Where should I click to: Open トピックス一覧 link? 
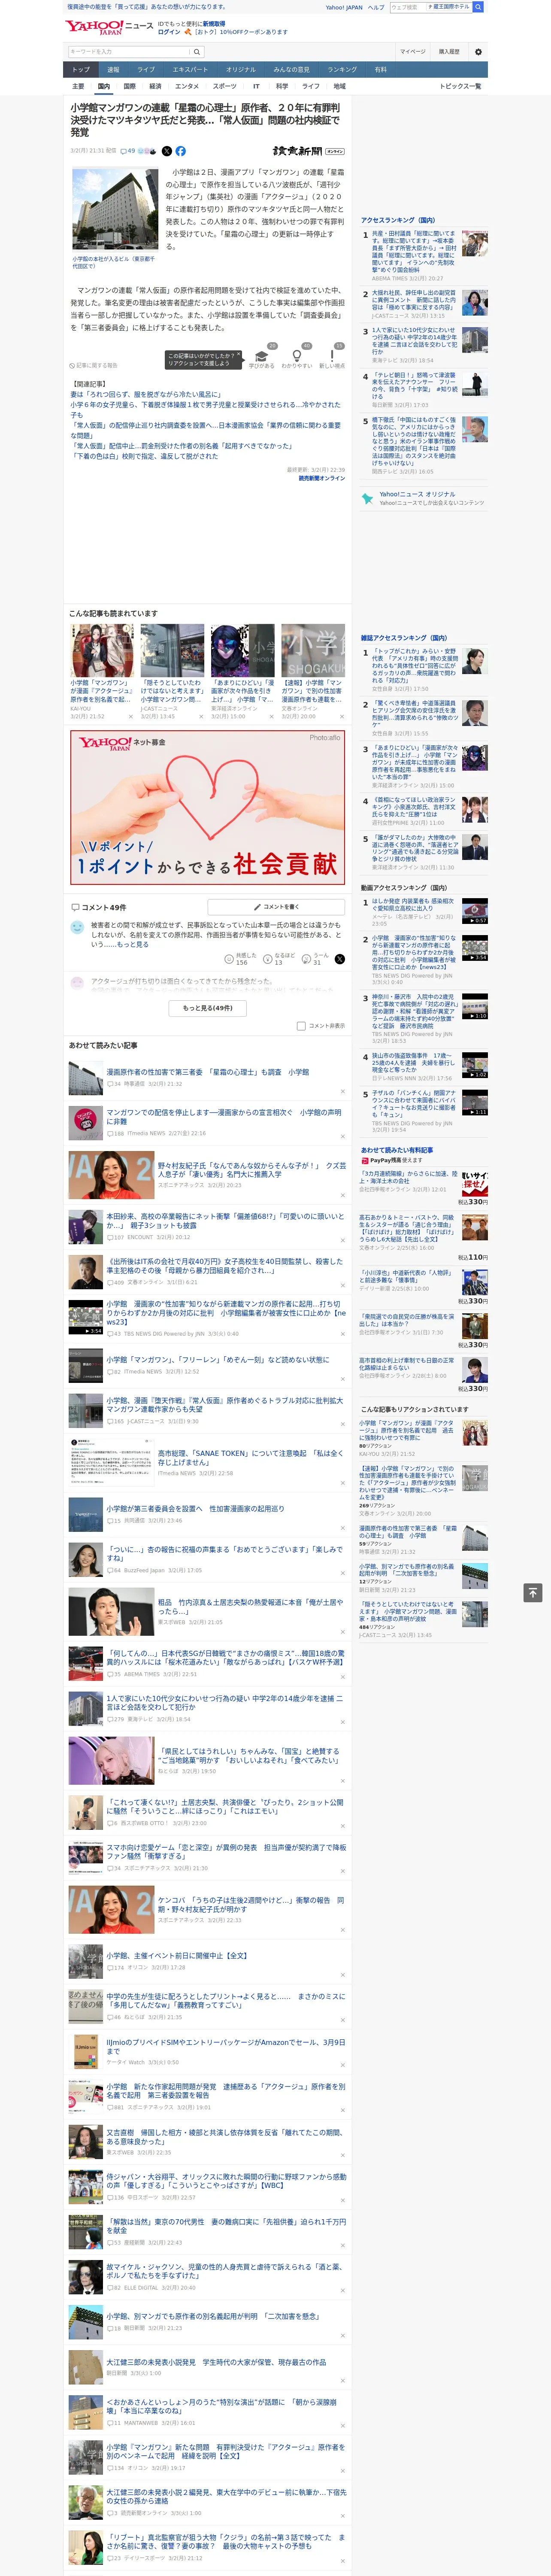[460, 86]
